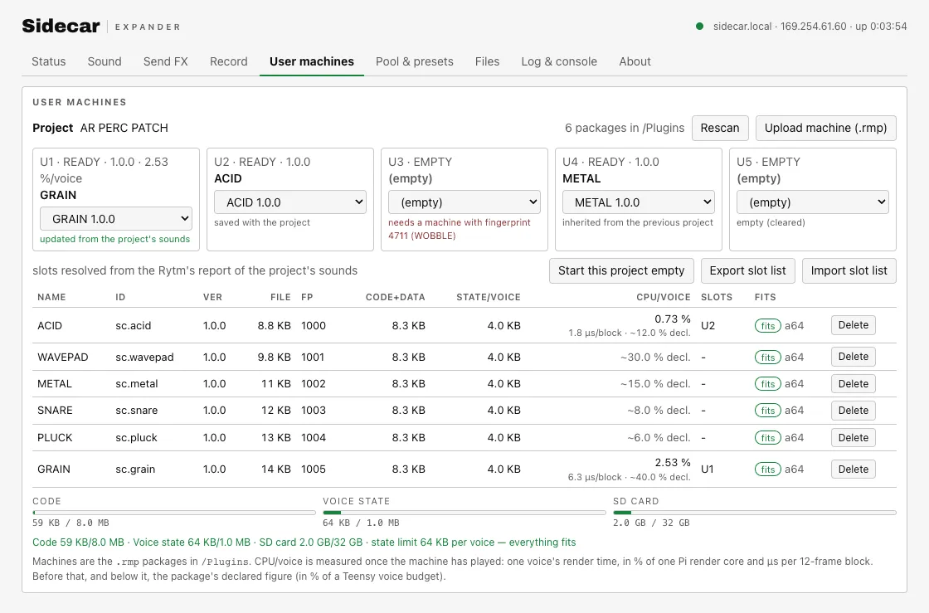Delete the METAL machine package
The width and height of the screenshot is (929, 613).
pyautogui.click(x=854, y=384)
